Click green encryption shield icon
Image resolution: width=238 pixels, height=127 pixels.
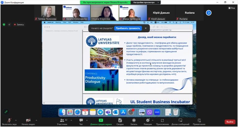coord(4,24)
